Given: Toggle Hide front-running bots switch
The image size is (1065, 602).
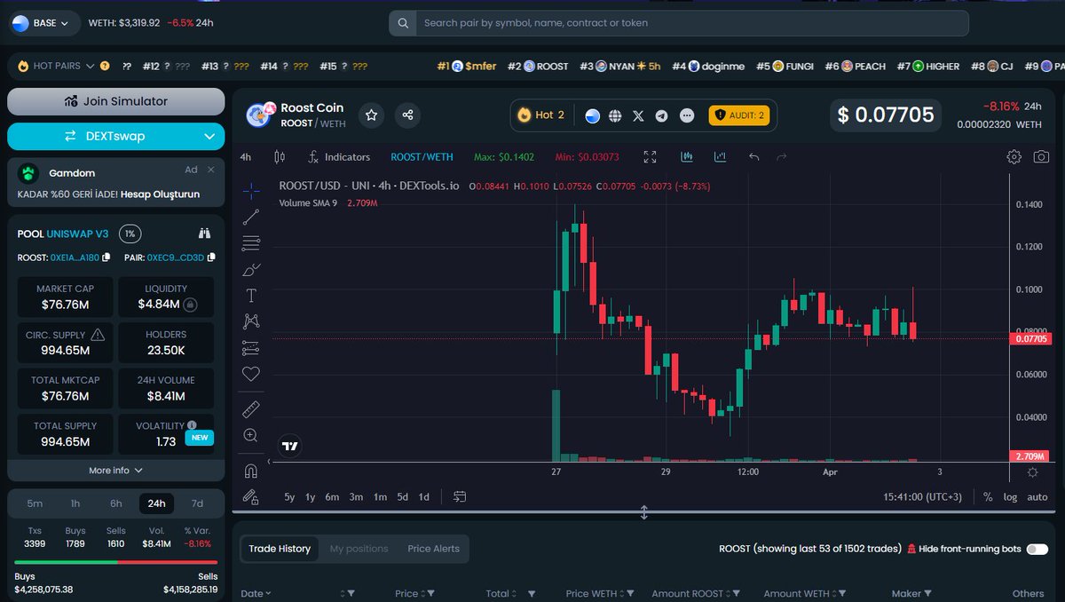Looking at the screenshot, I should 1037,549.
